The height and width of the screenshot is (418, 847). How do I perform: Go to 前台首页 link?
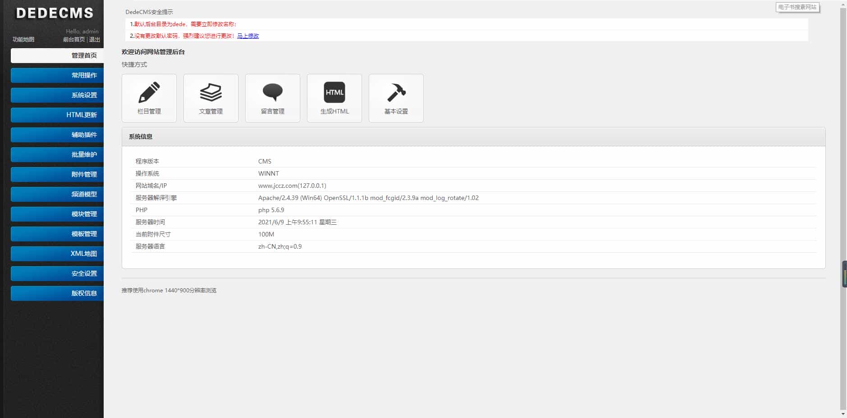pos(74,40)
